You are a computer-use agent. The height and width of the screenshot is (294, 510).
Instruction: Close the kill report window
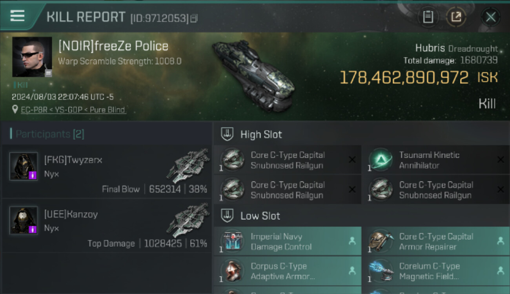(490, 17)
